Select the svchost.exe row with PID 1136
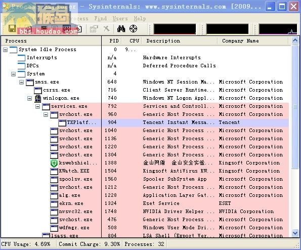Viewport: 301px width, 250px height. click(145, 139)
